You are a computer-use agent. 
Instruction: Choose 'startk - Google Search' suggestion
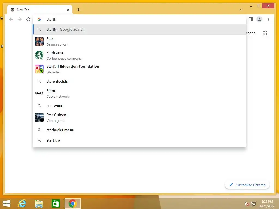[140, 29]
